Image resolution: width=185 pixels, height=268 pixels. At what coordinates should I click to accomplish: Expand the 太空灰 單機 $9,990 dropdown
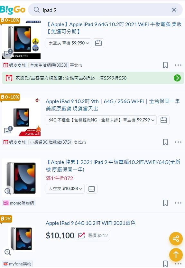69,43
